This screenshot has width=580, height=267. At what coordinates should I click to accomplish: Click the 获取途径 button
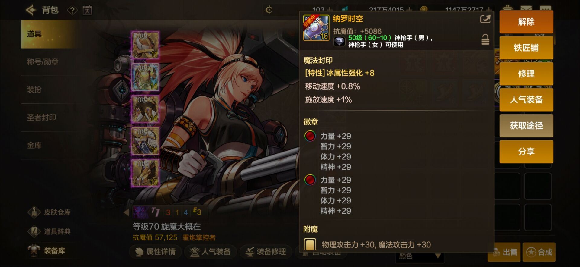526,125
